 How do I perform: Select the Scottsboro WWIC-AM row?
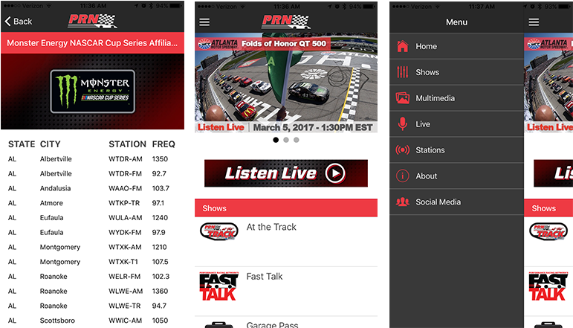(x=92, y=321)
